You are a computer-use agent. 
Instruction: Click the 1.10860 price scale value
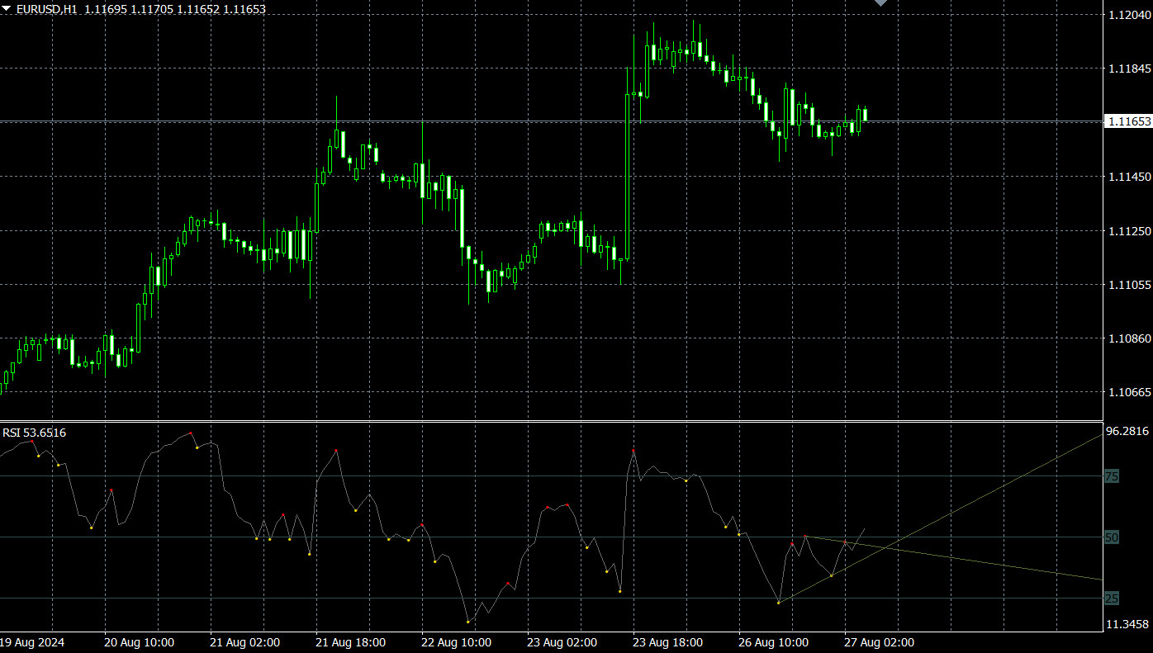[1128, 338]
